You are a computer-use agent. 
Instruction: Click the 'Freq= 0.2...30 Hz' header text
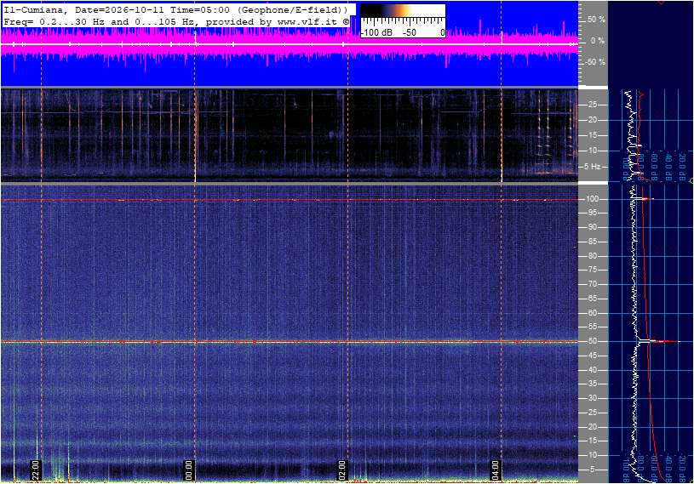pos(54,21)
